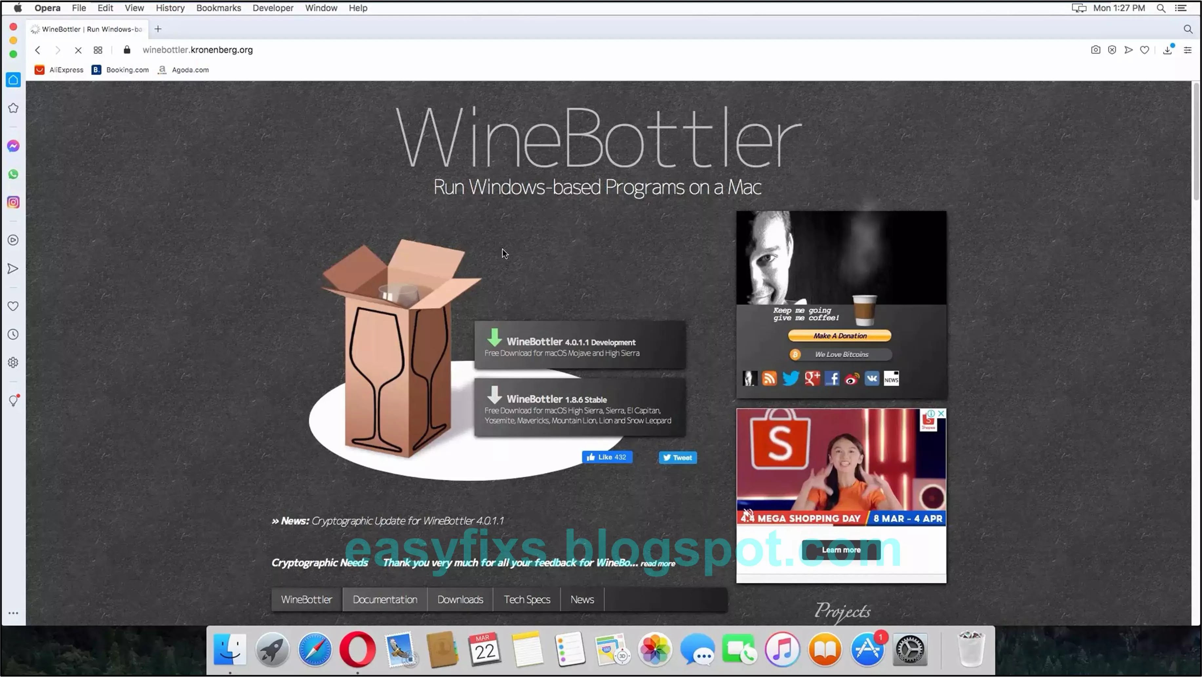
Task: Open the AliExpress bookmark
Action: tap(59, 70)
